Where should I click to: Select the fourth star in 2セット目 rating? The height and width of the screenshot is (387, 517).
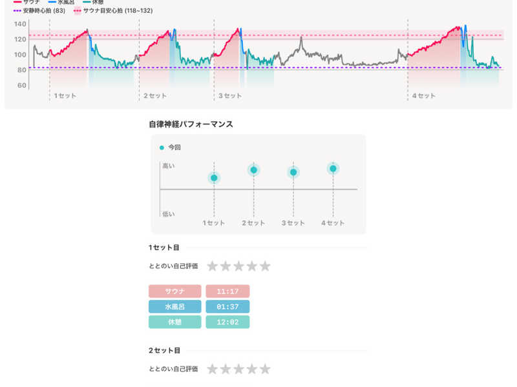point(252,369)
